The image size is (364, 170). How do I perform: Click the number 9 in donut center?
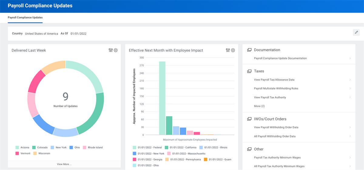point(66,96)
